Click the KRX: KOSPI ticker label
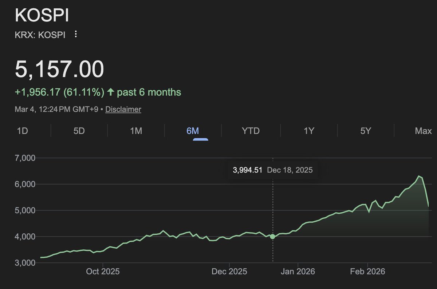The width and height of the screenshot is (437, 289). [40, 35]
